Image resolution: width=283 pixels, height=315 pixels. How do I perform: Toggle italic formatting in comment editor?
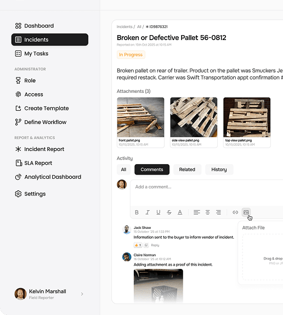(x=148, y=212)
